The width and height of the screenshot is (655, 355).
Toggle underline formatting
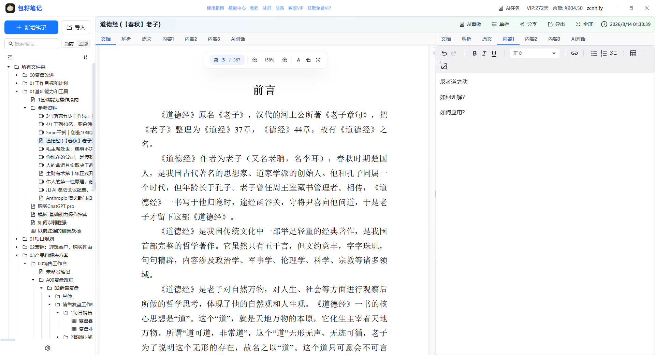[x=494, y=53]
